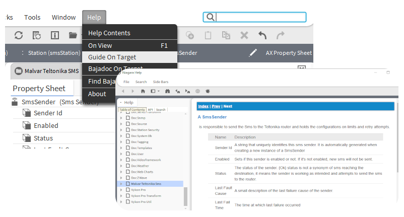Expand Doc Source tree node
This screenshot has height=217, width=404.
tap(121, 124)
